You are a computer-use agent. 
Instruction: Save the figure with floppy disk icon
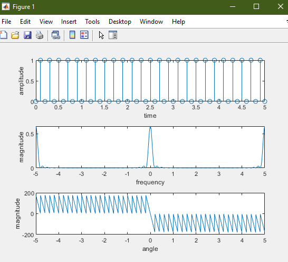click(27, 35)
